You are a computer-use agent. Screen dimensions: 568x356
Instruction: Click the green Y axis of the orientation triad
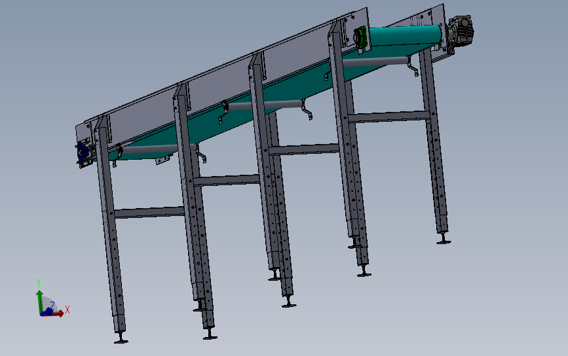[x=39, y=302]
